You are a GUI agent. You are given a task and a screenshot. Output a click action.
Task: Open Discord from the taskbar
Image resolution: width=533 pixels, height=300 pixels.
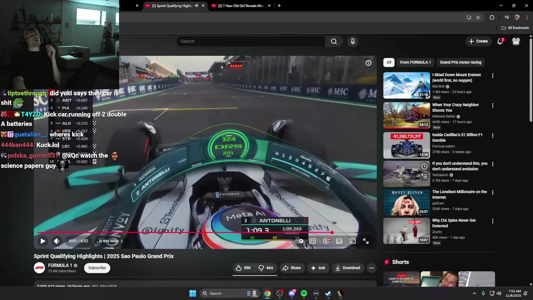(x=292, y=293)
